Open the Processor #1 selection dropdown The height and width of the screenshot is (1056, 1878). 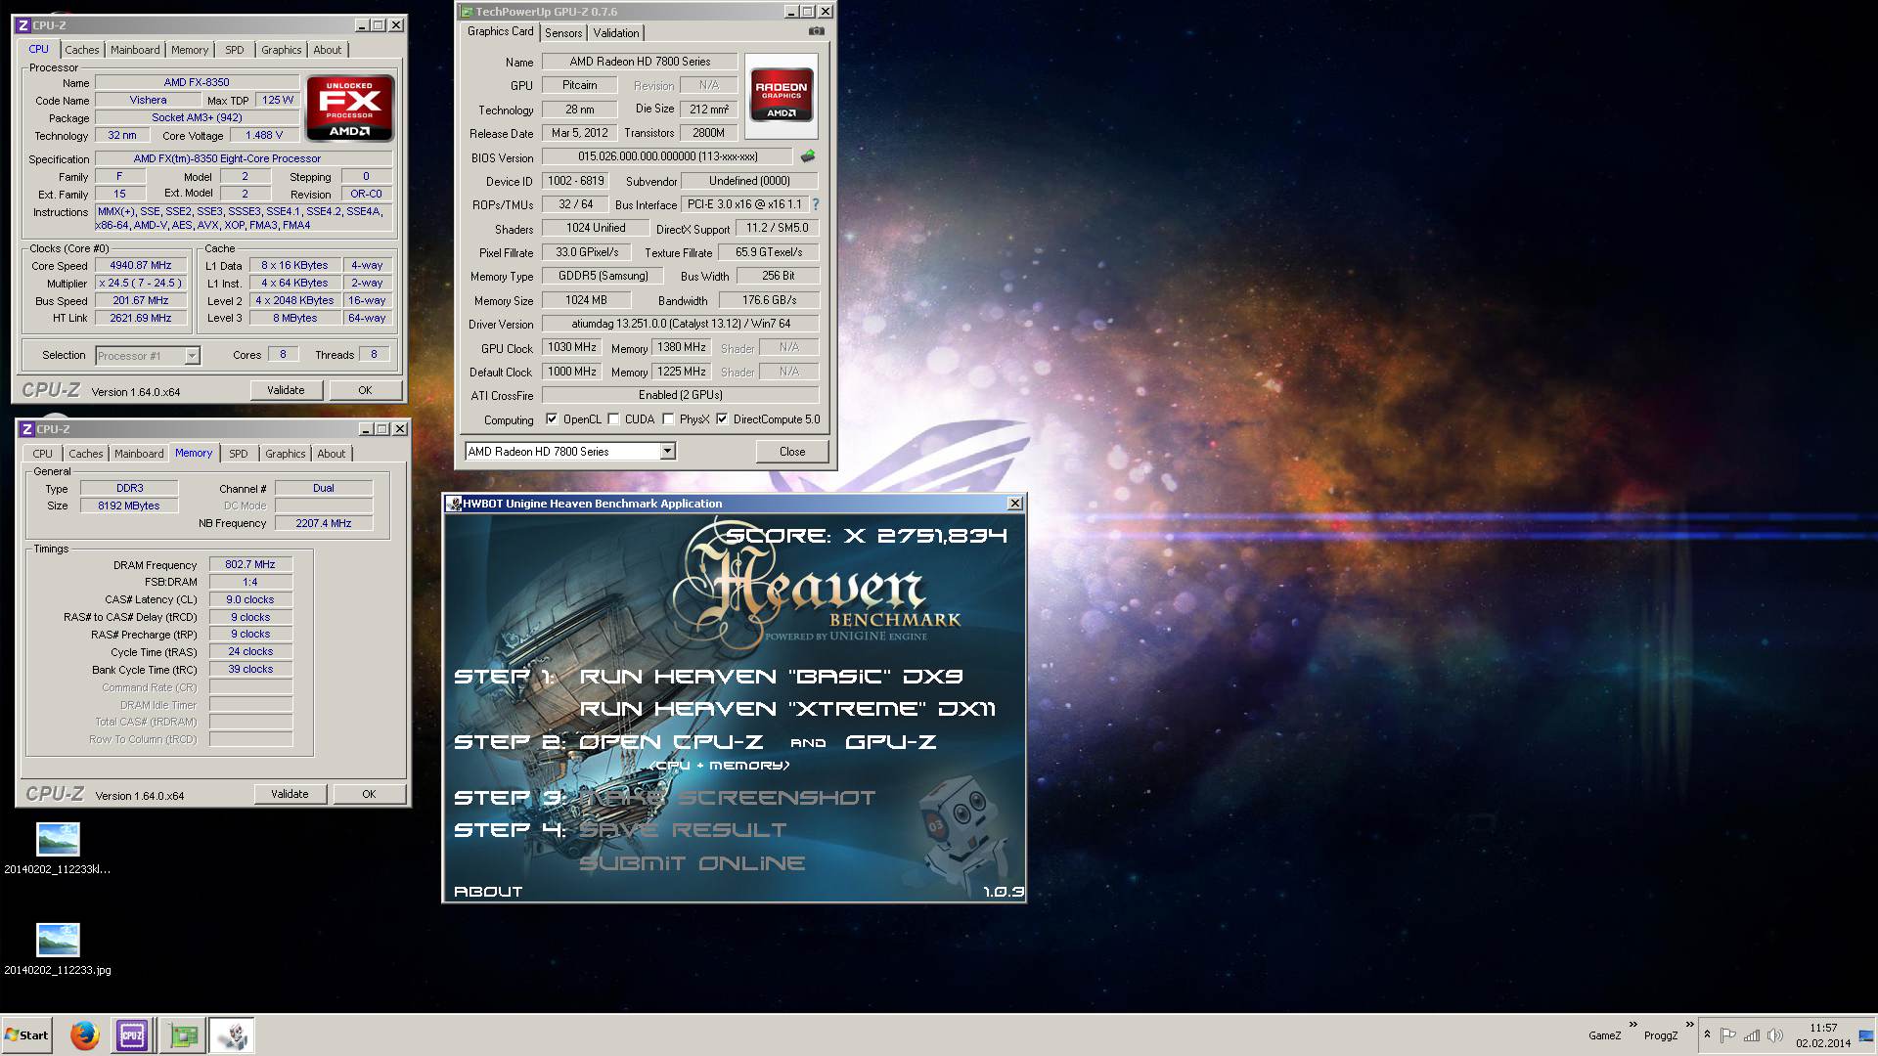coord(192,356)
